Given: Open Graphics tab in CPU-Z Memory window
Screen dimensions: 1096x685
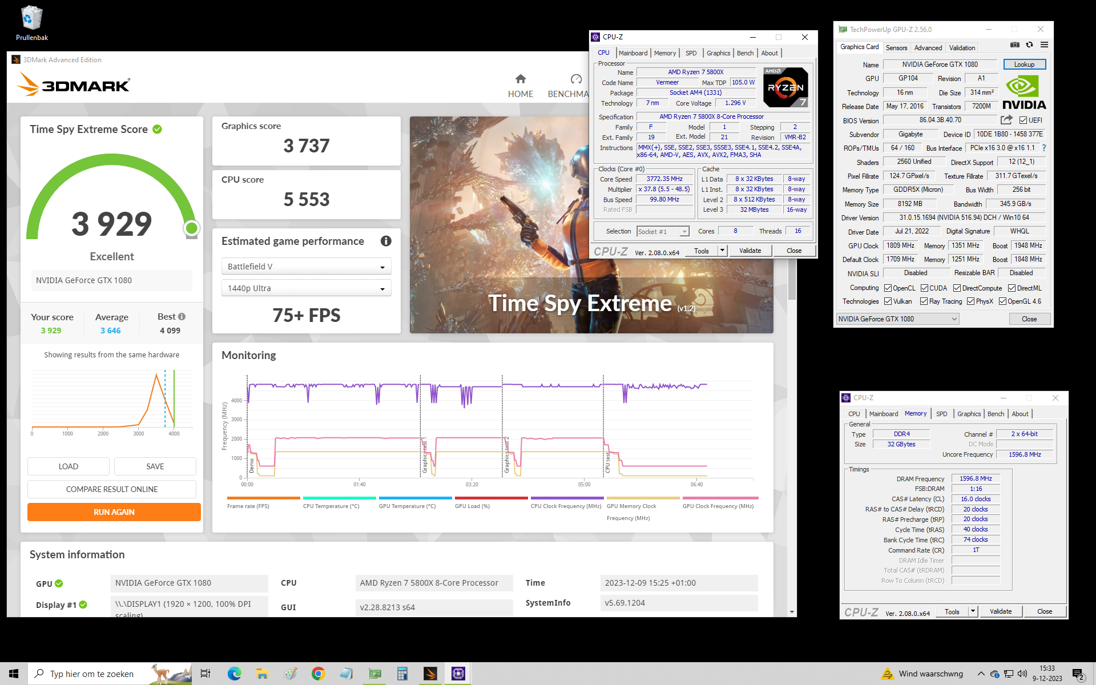Looking at the screenshot, I should click(969, 414).
